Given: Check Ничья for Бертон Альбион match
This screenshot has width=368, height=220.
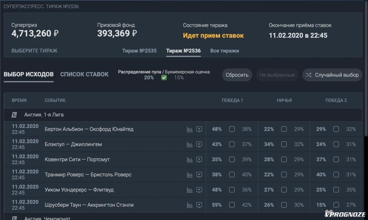Looking at the screenshot, I should 284,129.
